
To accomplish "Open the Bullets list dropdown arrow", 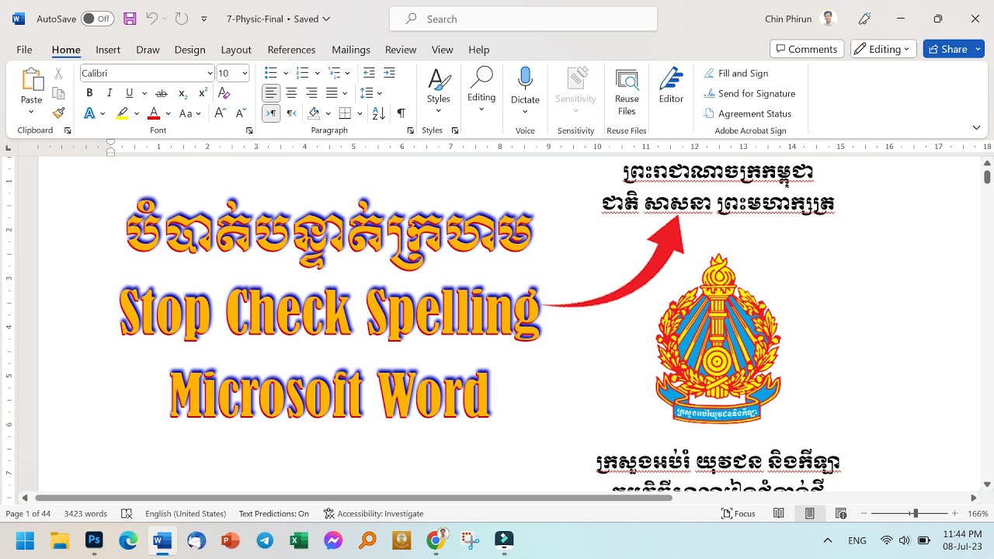I will point(285,73).
